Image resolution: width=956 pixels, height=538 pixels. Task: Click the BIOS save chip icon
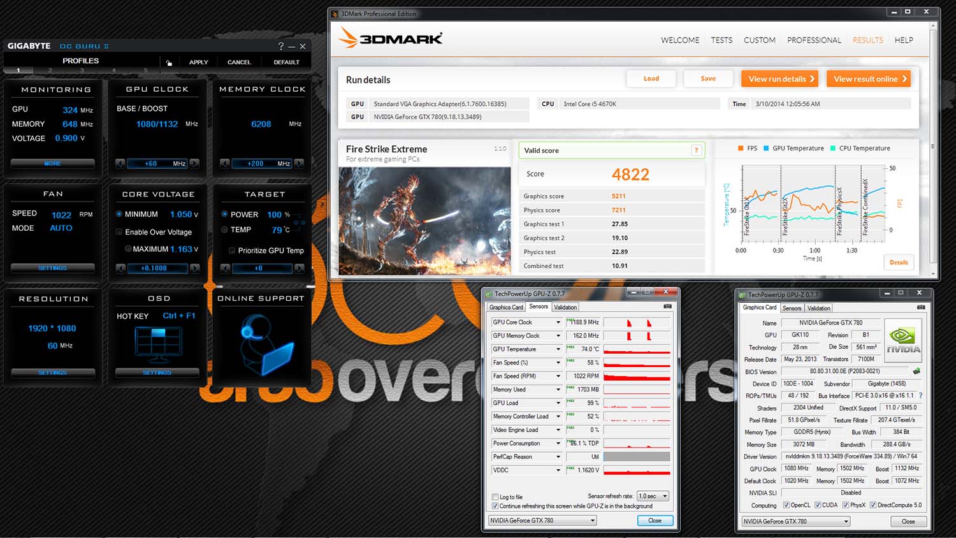916,371
